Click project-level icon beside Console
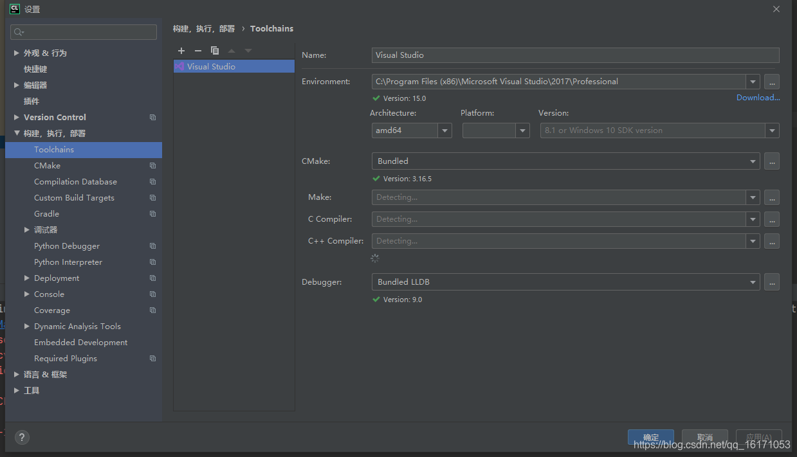The width and height of the screenshot is (797, 457). 152,294
